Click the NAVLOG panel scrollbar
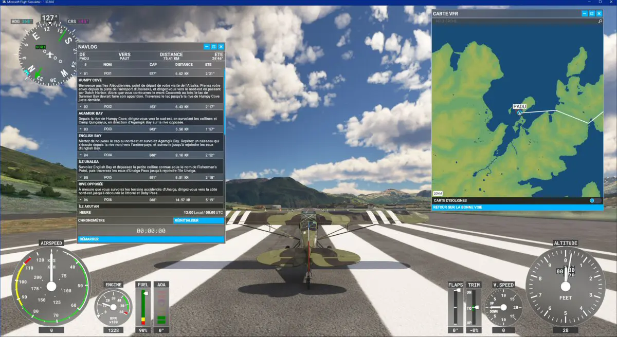617x337 pixels. click(225, 103)
